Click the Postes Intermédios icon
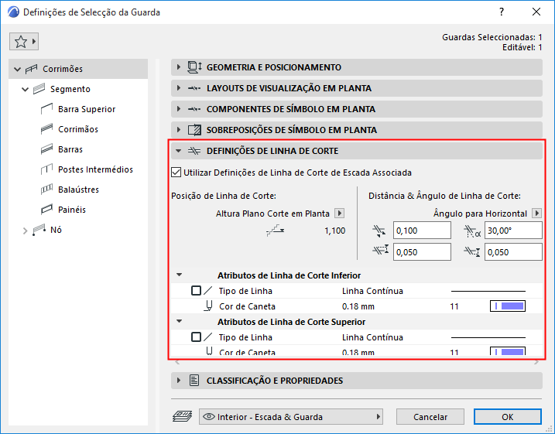The width and height of the screenshot is (555, 434). click(x=46, y=169)
